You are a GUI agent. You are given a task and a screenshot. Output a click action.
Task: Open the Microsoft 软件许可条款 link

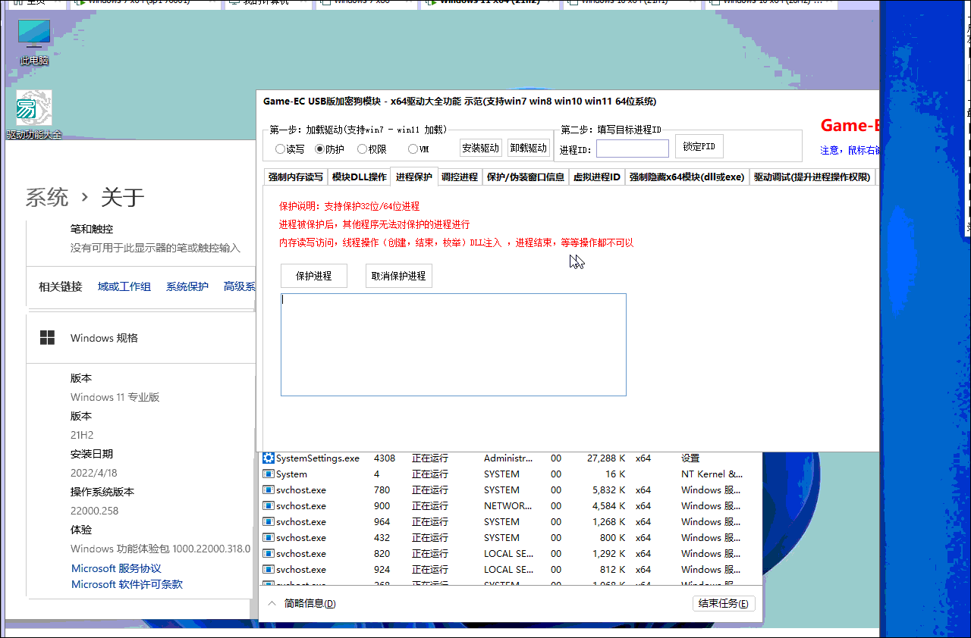click(x=127, y=584)
